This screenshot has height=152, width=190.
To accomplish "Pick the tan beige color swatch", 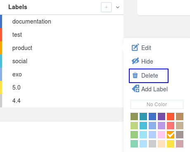I will (180, 126).
